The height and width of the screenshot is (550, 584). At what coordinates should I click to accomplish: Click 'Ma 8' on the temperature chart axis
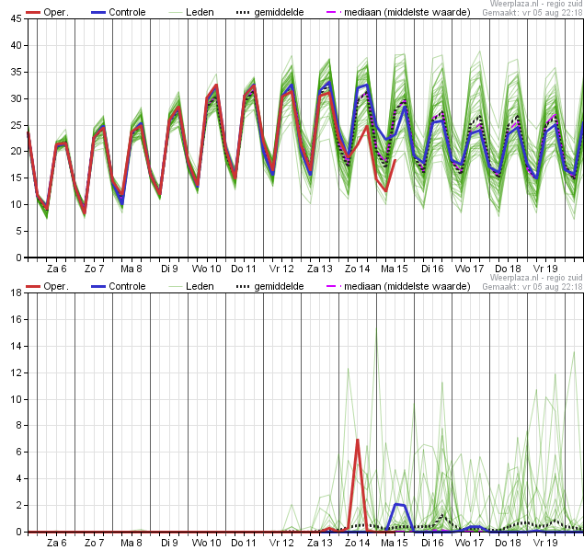[132, 269]
